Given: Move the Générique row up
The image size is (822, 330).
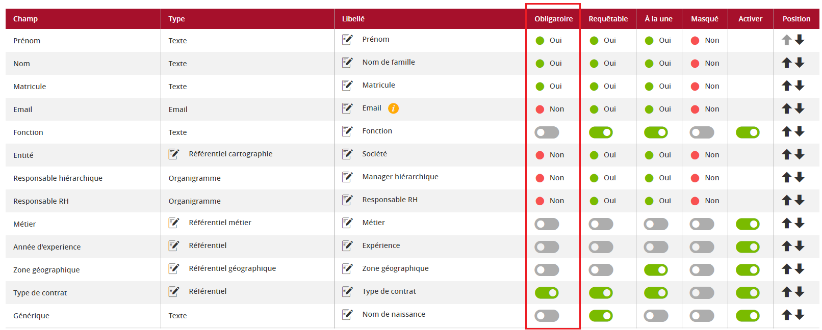Looking at the screenshot, I should pos(787,315).
